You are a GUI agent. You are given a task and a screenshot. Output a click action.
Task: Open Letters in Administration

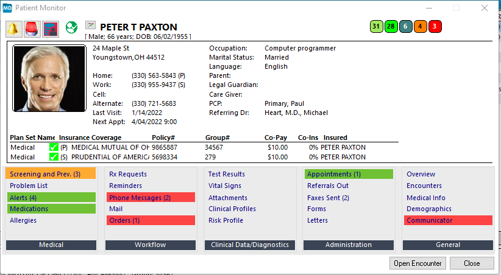318,220
